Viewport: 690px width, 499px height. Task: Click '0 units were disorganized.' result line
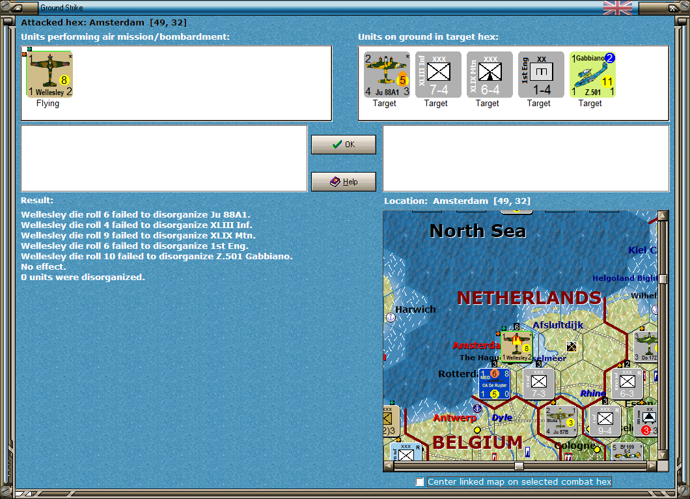click(x=83, y=277)
